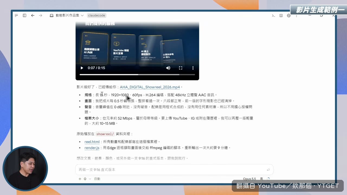347x195 pixels.
Task: Toggle the sidebar panel icon
Action: (x=24, y=15)
